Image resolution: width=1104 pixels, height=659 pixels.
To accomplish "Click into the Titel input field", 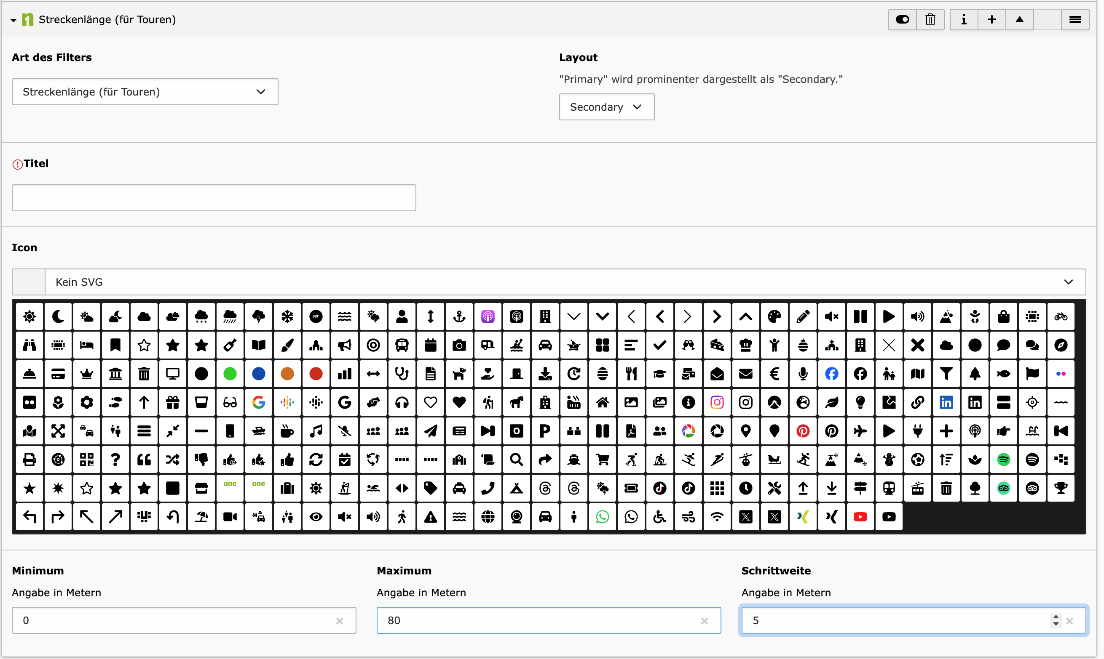I will pyautogui.click(x=214, y=198).
